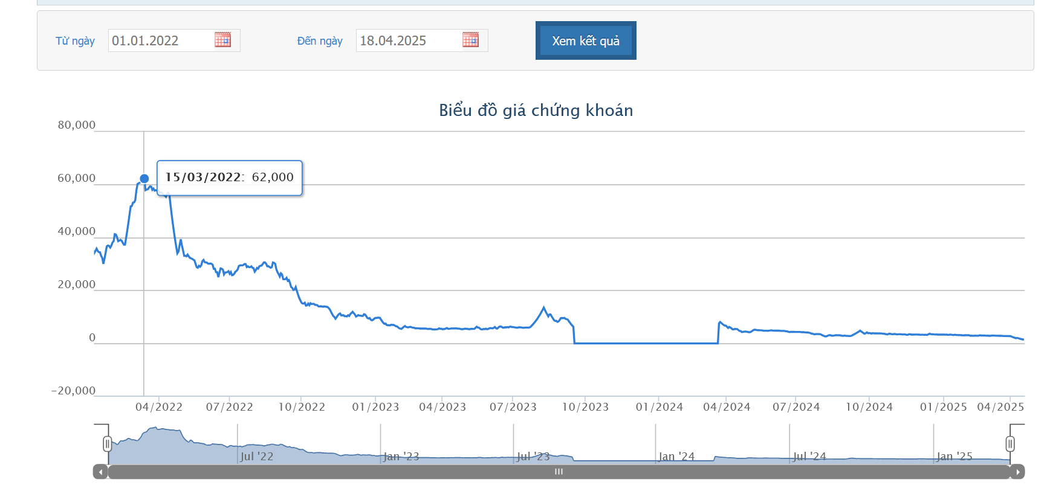Click the Từ ngày label

tap(75, 41)
